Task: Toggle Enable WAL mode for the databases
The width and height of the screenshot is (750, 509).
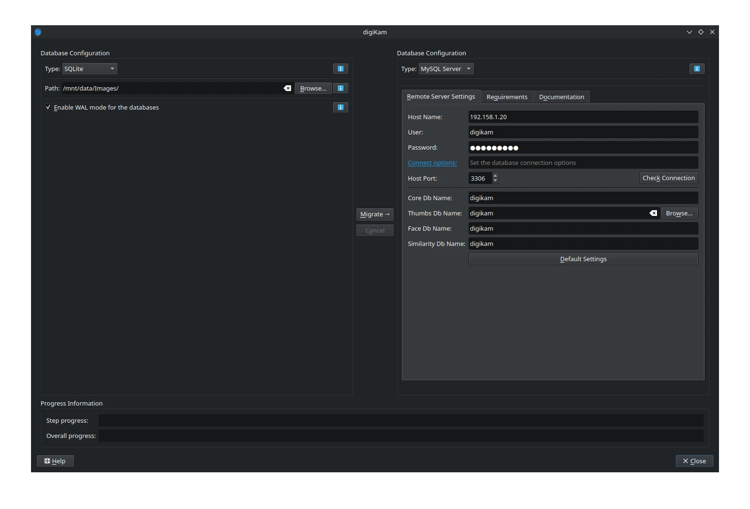Action: point(48,107)
